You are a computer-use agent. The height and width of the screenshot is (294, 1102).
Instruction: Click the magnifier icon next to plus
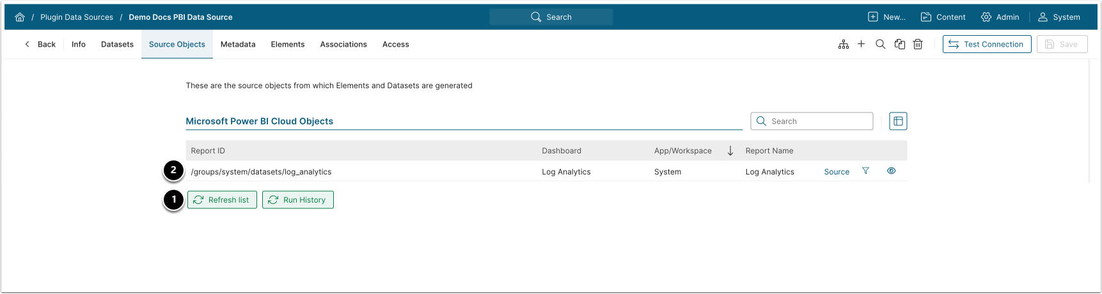point(881,44)
